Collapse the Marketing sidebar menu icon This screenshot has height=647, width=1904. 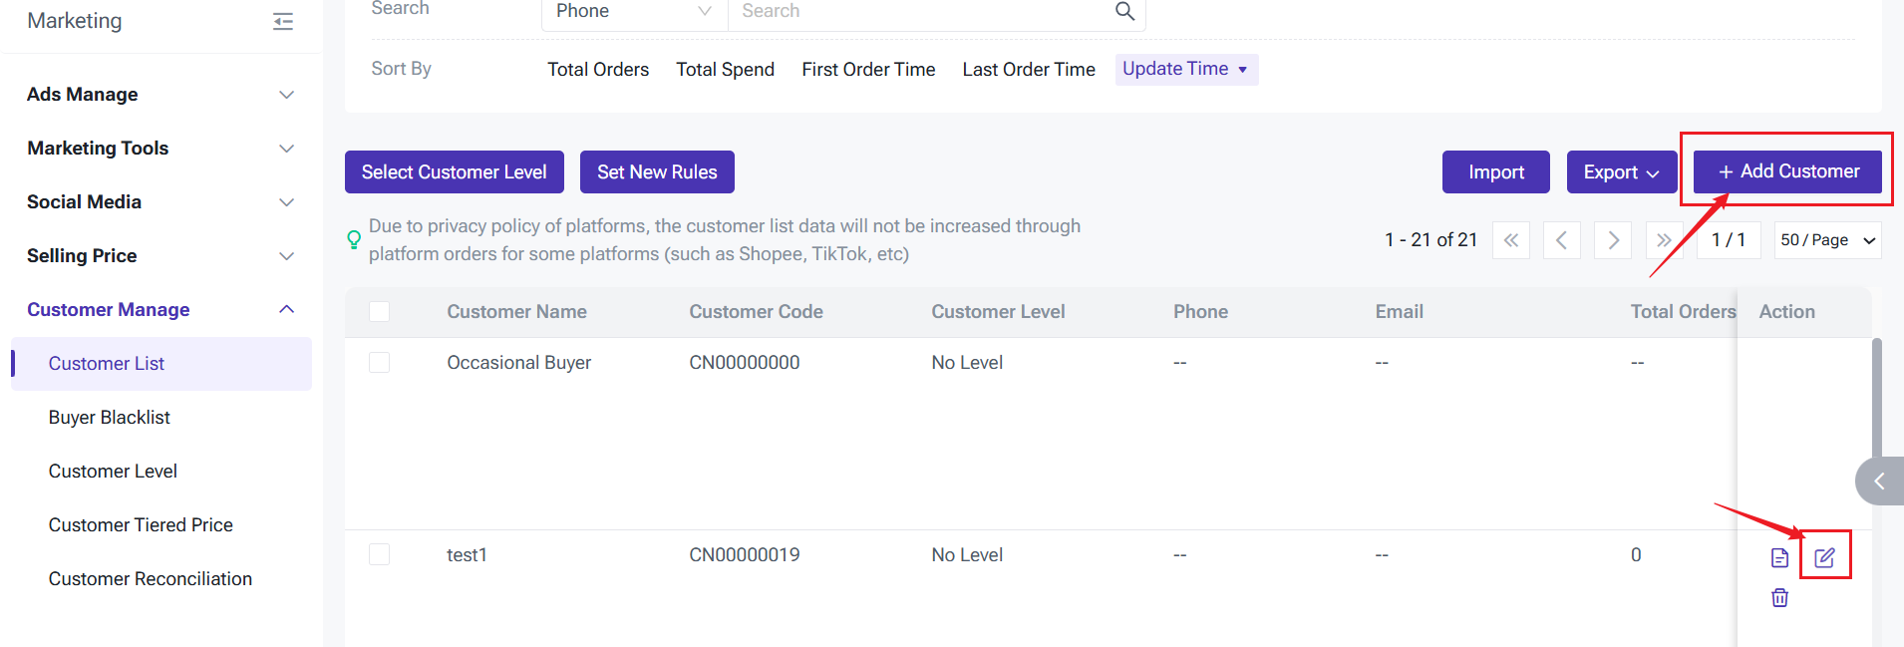pyautogui.click(x=283, y=22)
